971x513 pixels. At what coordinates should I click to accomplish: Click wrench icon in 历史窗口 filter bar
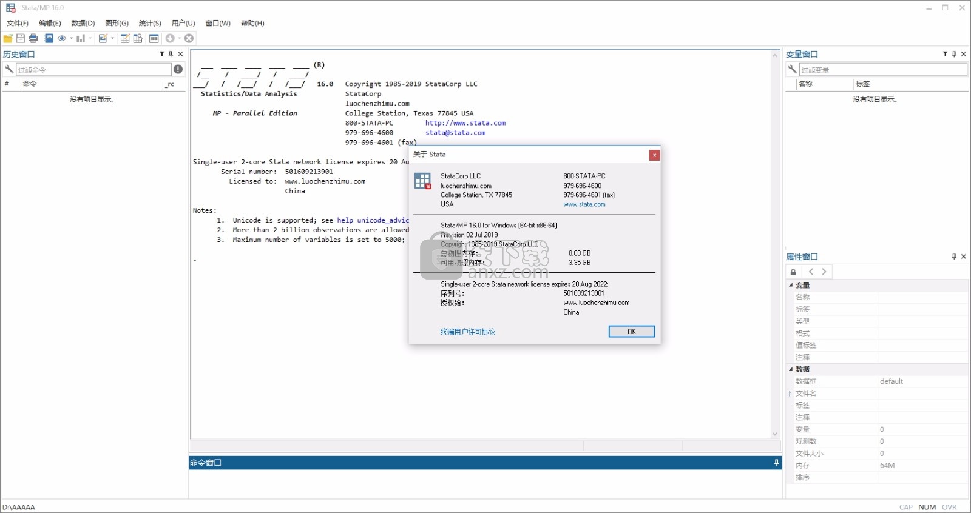pos(9,69)
